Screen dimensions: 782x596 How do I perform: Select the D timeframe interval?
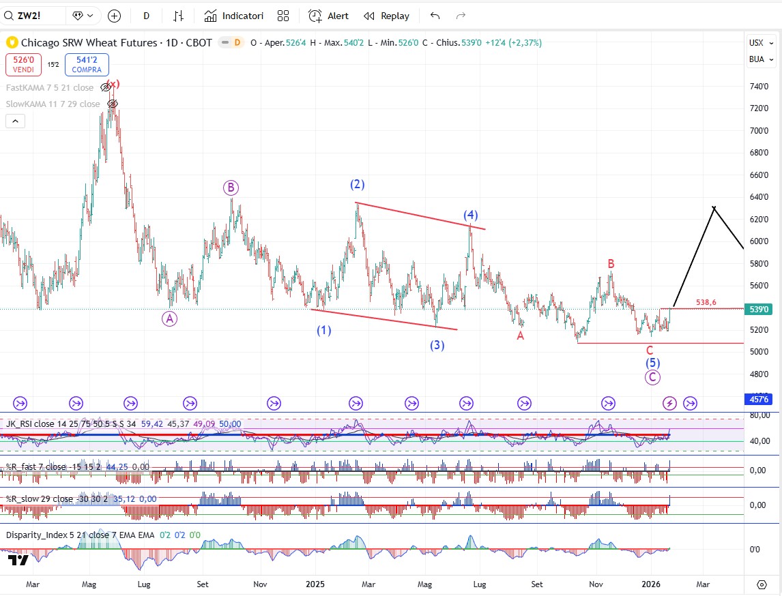pyautogui.click(x=147, y=16)
